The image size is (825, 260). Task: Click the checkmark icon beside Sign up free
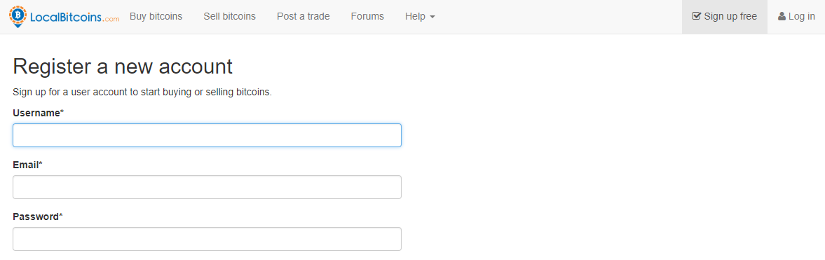pyautogui.click(x=696, y=16)
